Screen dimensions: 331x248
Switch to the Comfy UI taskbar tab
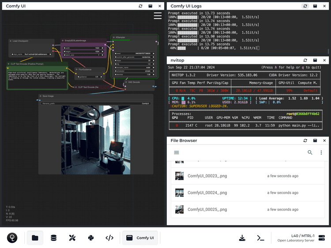tap(140, 238)
